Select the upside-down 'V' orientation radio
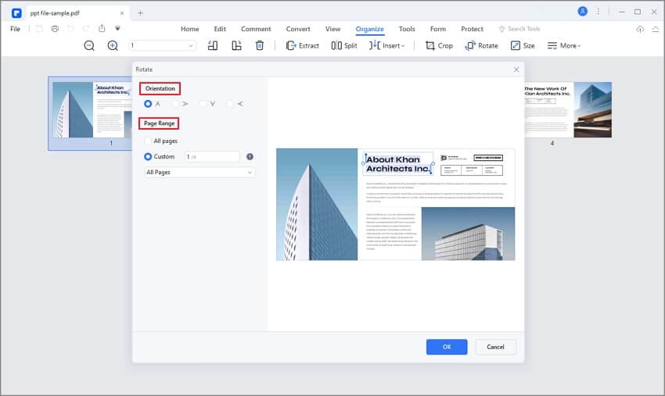The image size is (665, 396). [203, 104]
